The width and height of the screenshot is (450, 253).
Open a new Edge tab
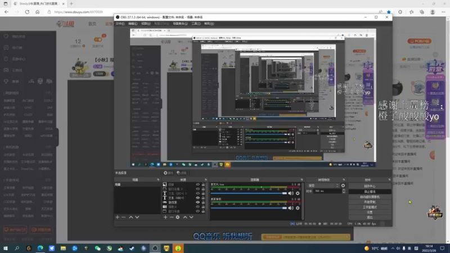pos(71,4)
